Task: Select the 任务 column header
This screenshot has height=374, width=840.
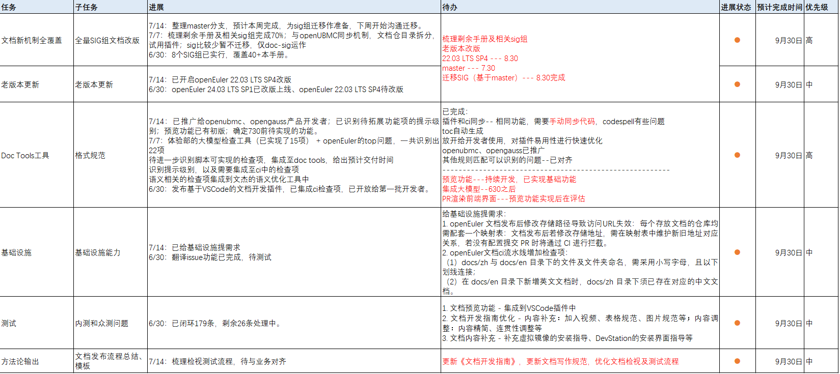Action: [x=9, y=7]
